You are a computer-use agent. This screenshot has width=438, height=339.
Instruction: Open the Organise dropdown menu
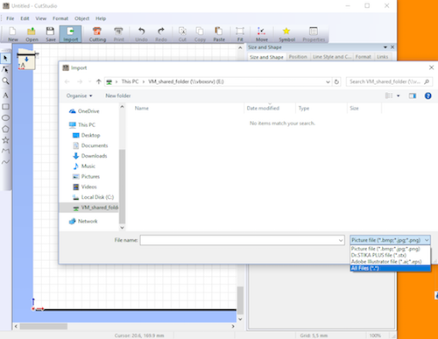click(x=79, y=95)
